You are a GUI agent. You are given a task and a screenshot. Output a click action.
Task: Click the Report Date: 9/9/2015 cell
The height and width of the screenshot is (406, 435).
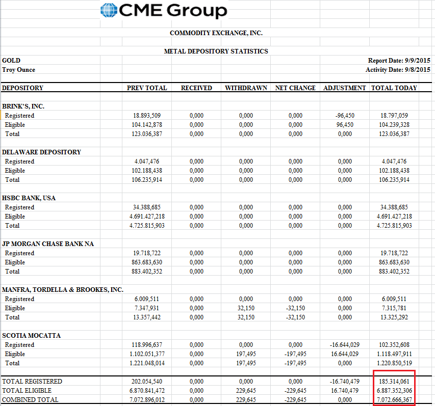pyautogui.click(x=399, y=61)
